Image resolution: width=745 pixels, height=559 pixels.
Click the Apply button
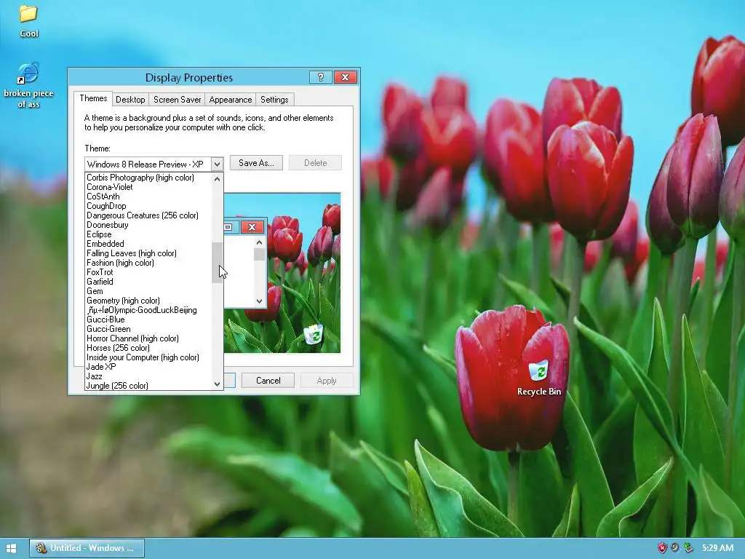(x=327, y=380)
